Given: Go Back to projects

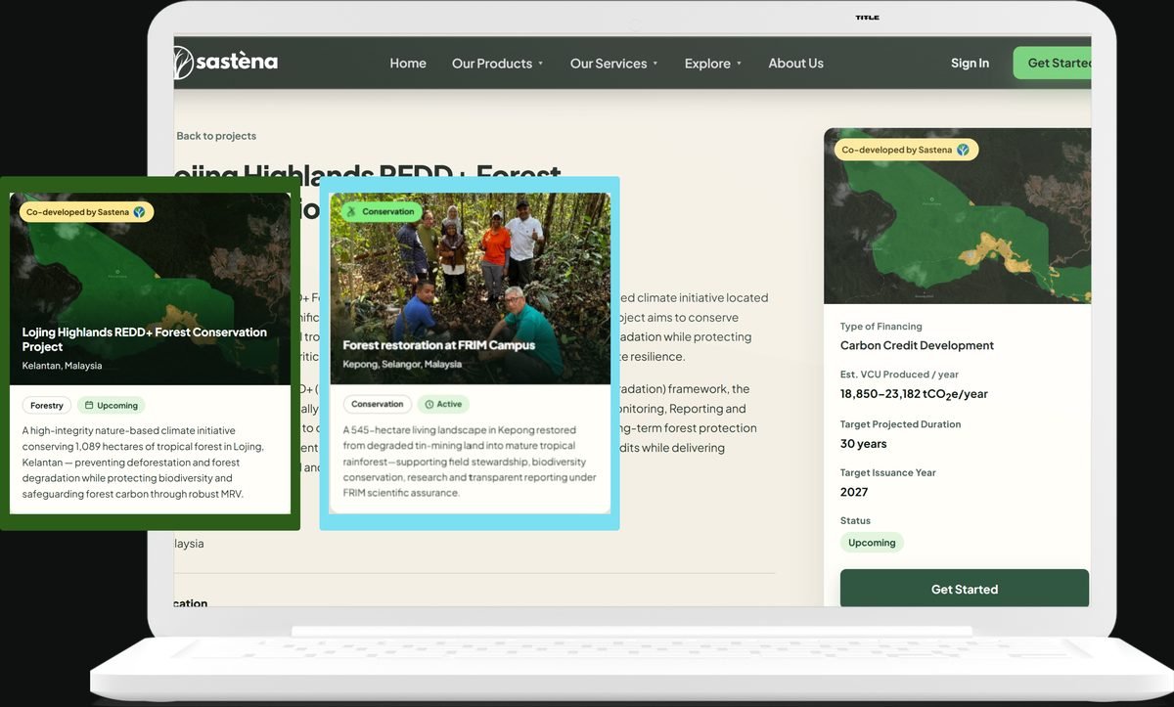Looking at the screenshot, I should tap(215, 136).
